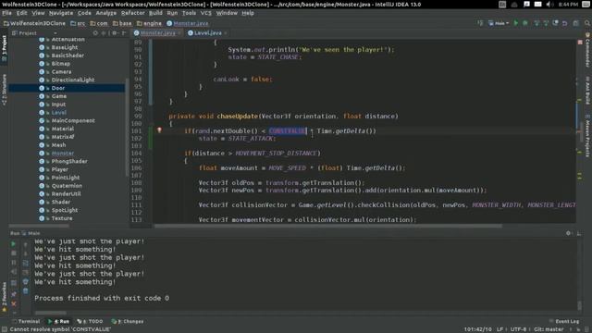Click the scroll from source icon in the Project panel

pos(95,33)
